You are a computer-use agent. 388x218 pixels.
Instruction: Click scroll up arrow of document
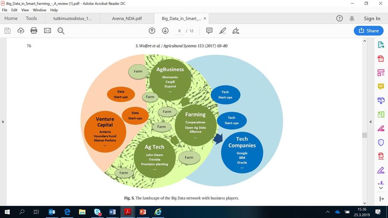coord(365,41)
